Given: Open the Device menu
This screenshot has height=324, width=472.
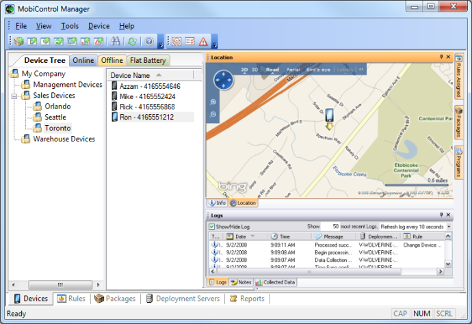Looking at the screenshot, I should point(99,26).
